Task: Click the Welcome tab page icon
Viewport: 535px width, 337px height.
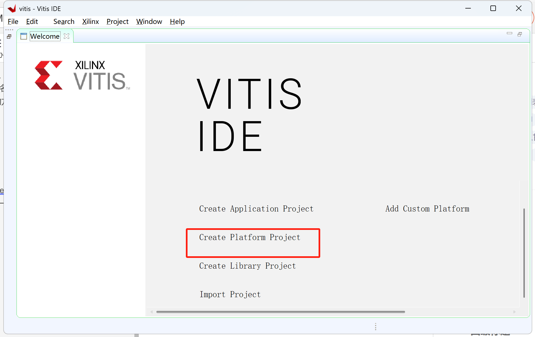Action: tap(24, 36)
